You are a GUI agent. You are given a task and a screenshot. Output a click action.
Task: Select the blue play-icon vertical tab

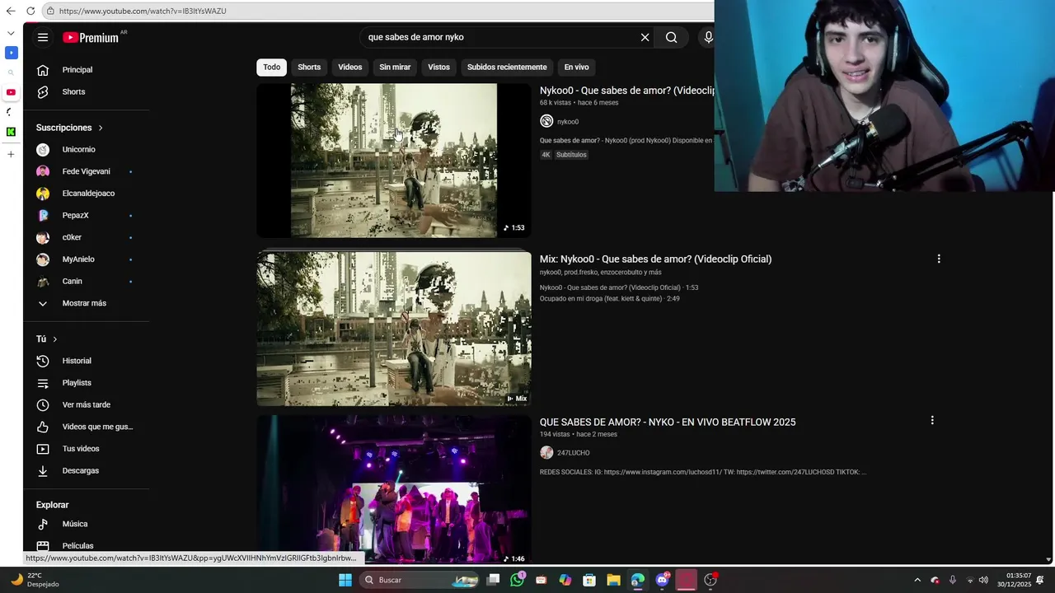click(11, 53)
